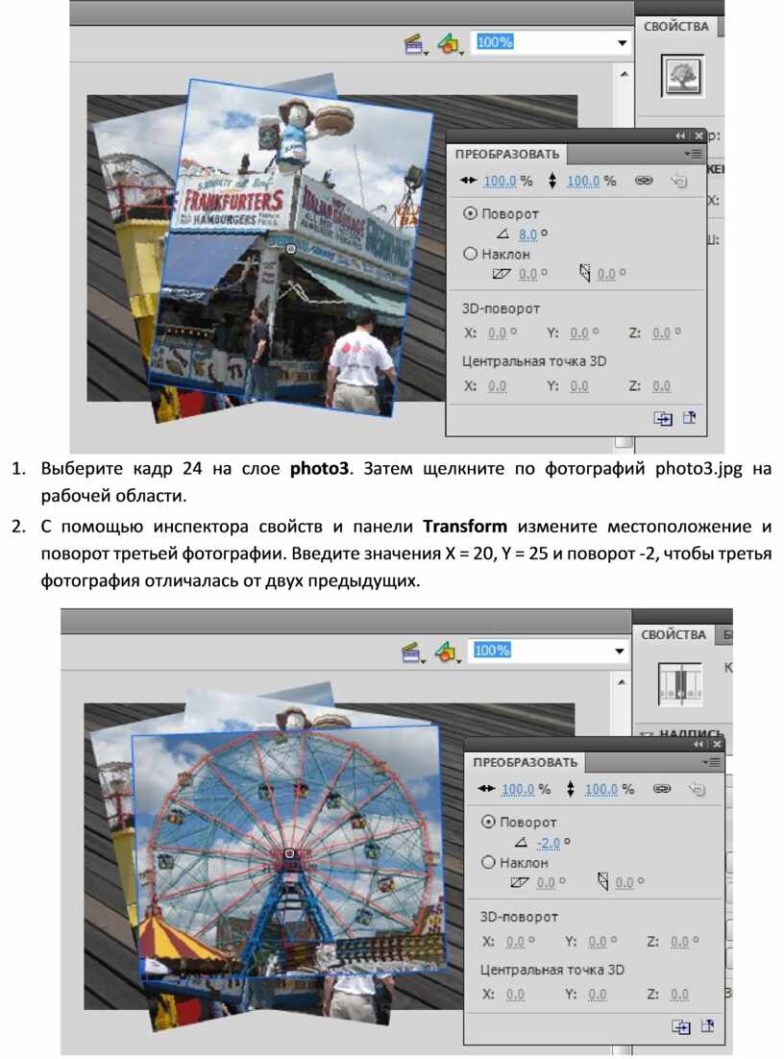Select Поворот radio above the -2.0° value

point(488,822)
